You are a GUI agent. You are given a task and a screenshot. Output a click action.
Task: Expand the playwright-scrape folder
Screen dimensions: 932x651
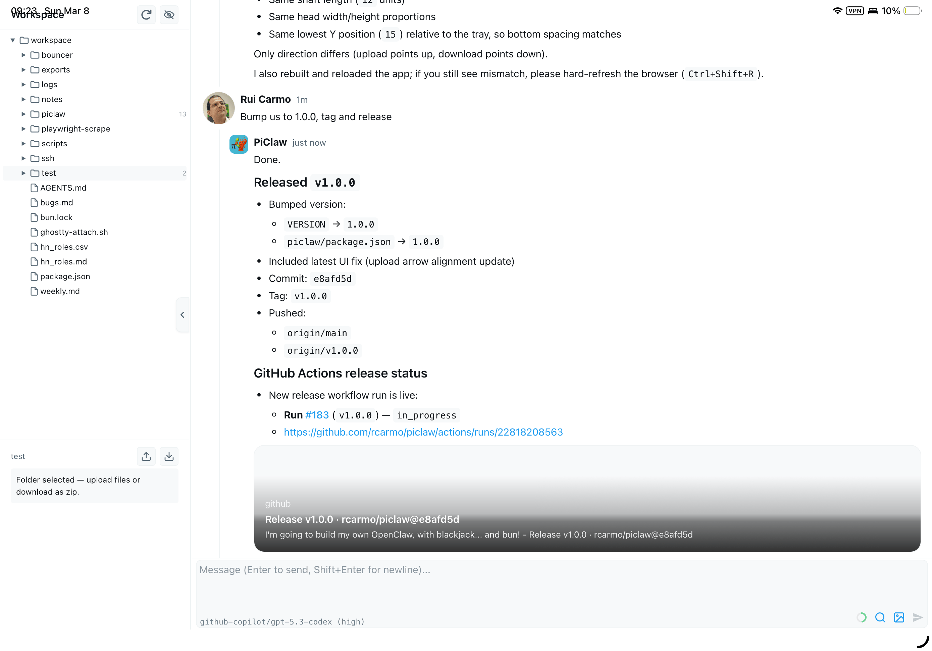[23, 129]
